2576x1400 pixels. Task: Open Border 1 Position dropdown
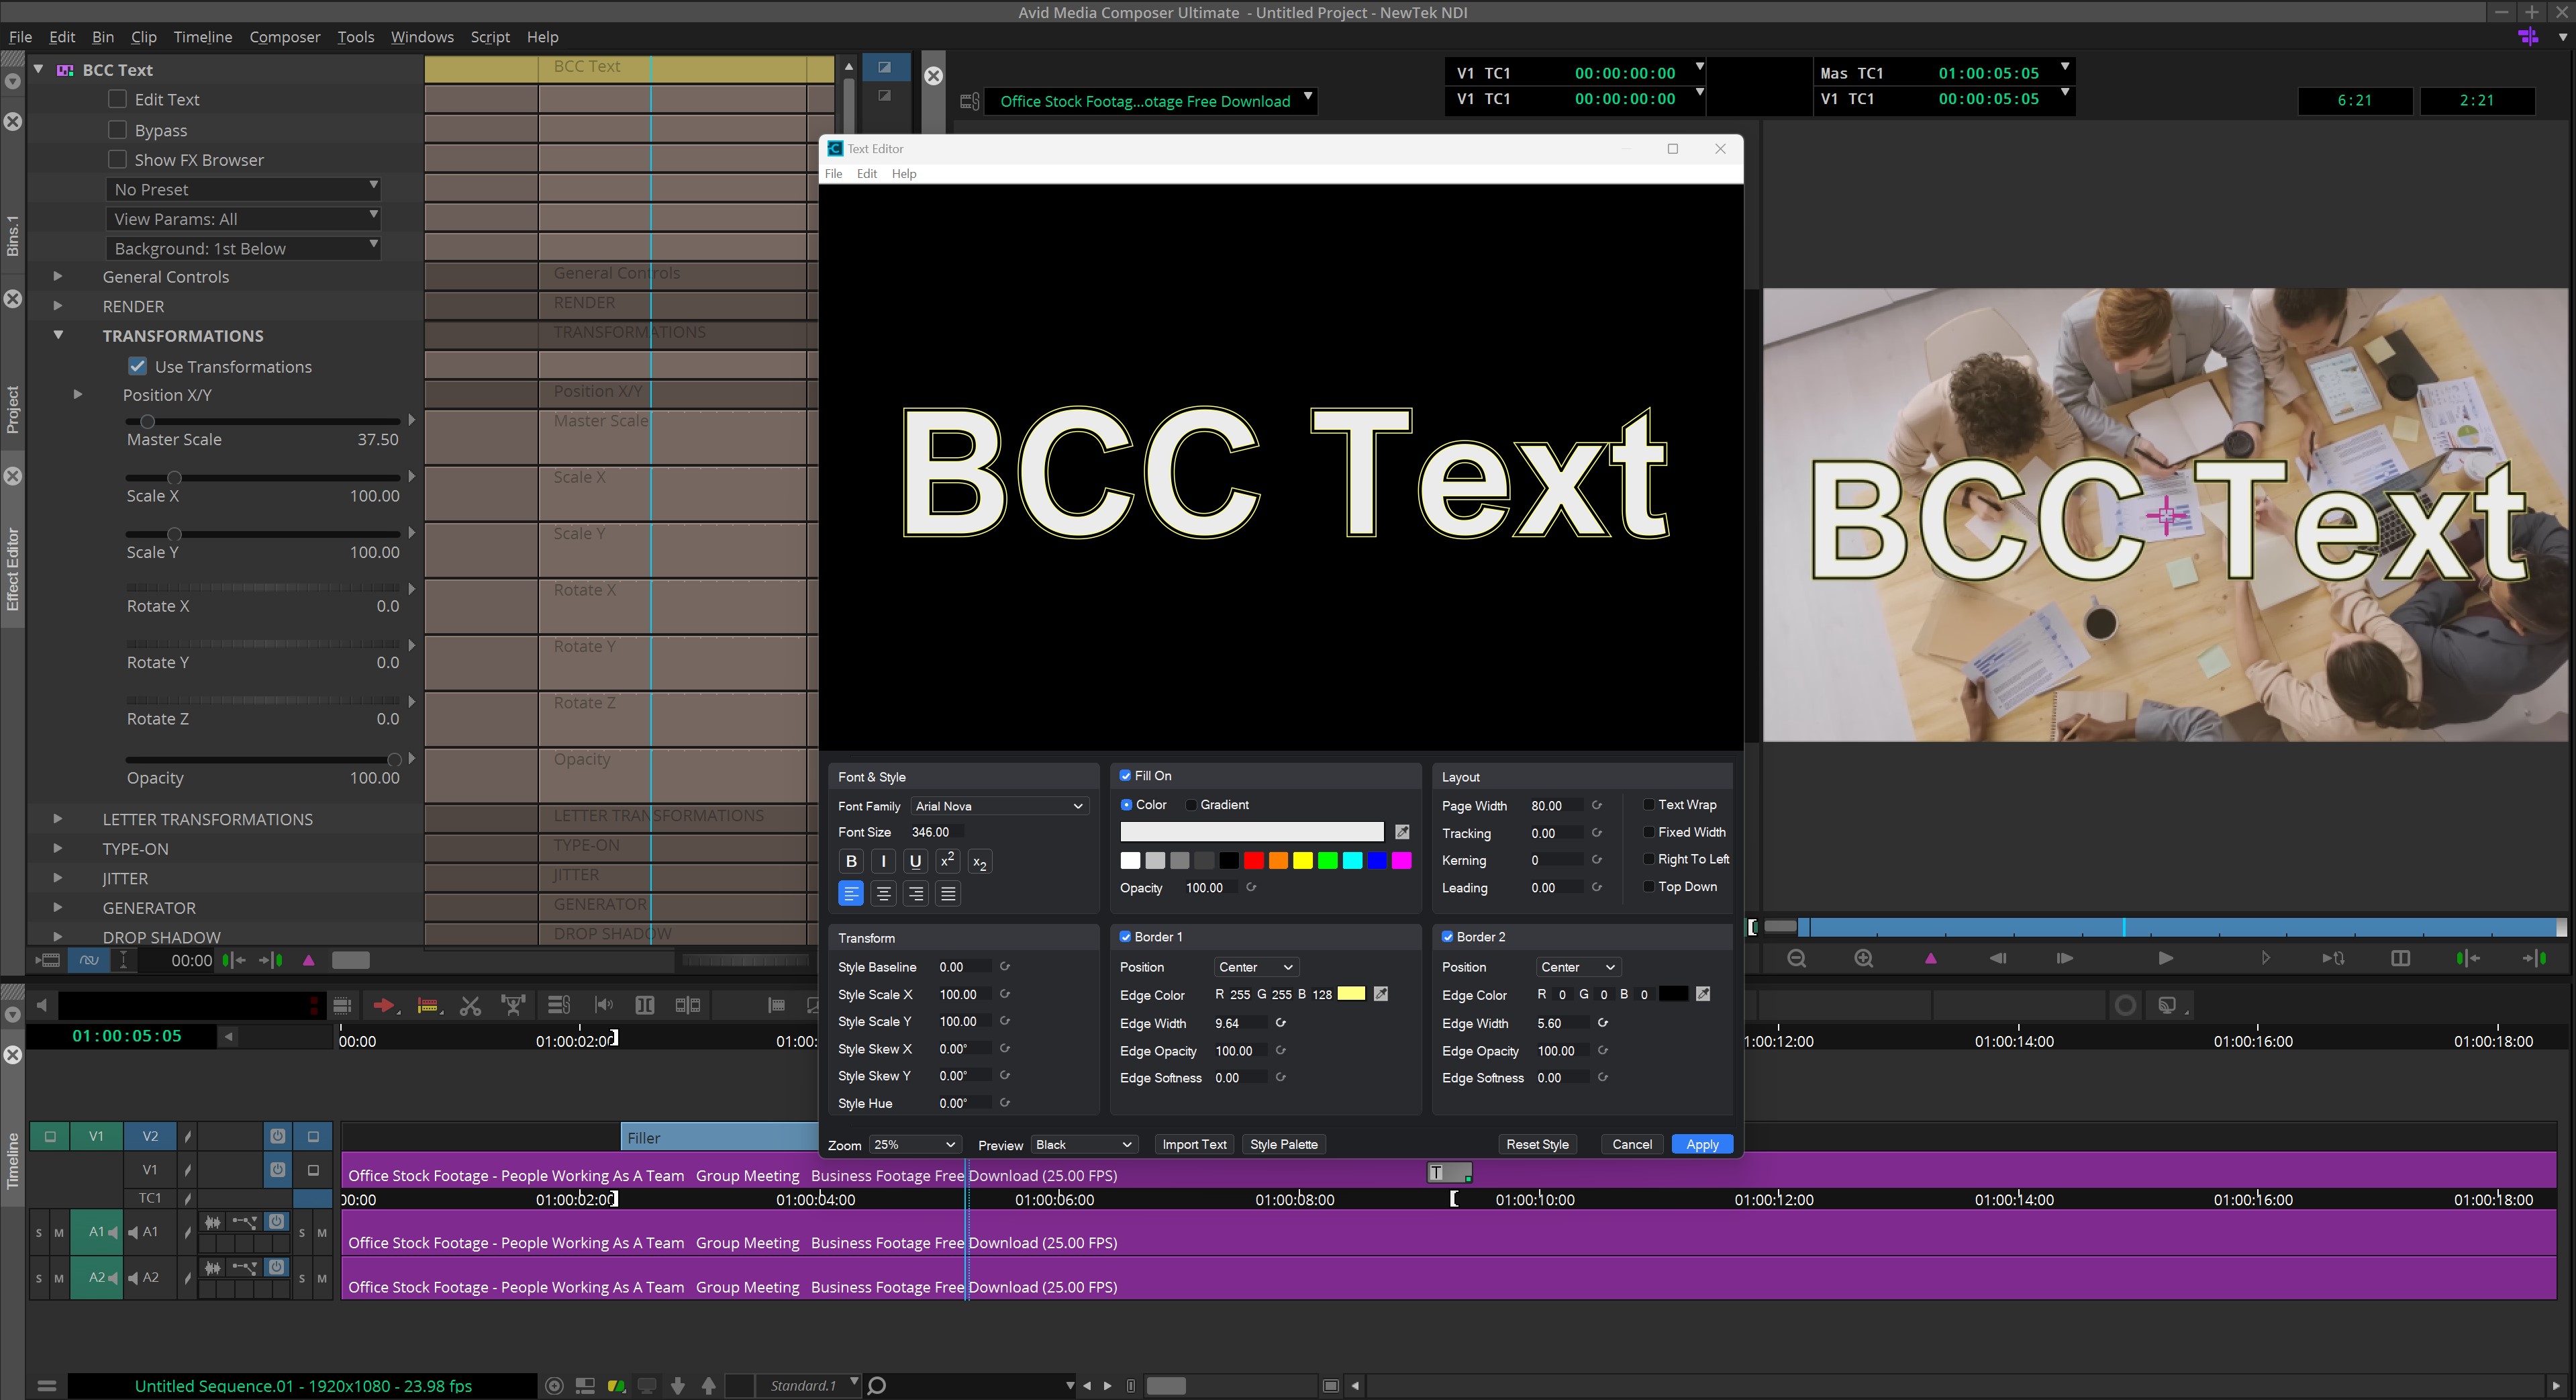1256,967
